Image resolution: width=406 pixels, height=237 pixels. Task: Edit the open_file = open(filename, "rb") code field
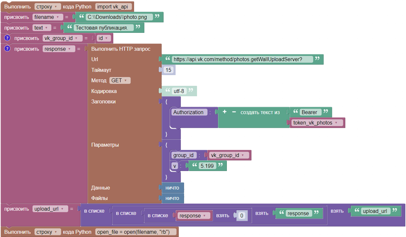(136, 232)
